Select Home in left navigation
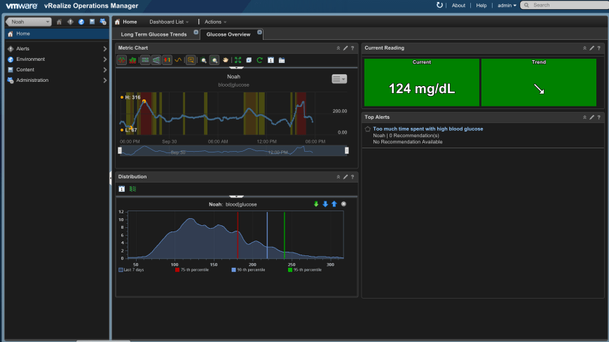 pyautogui.click(x=57, y=34)
